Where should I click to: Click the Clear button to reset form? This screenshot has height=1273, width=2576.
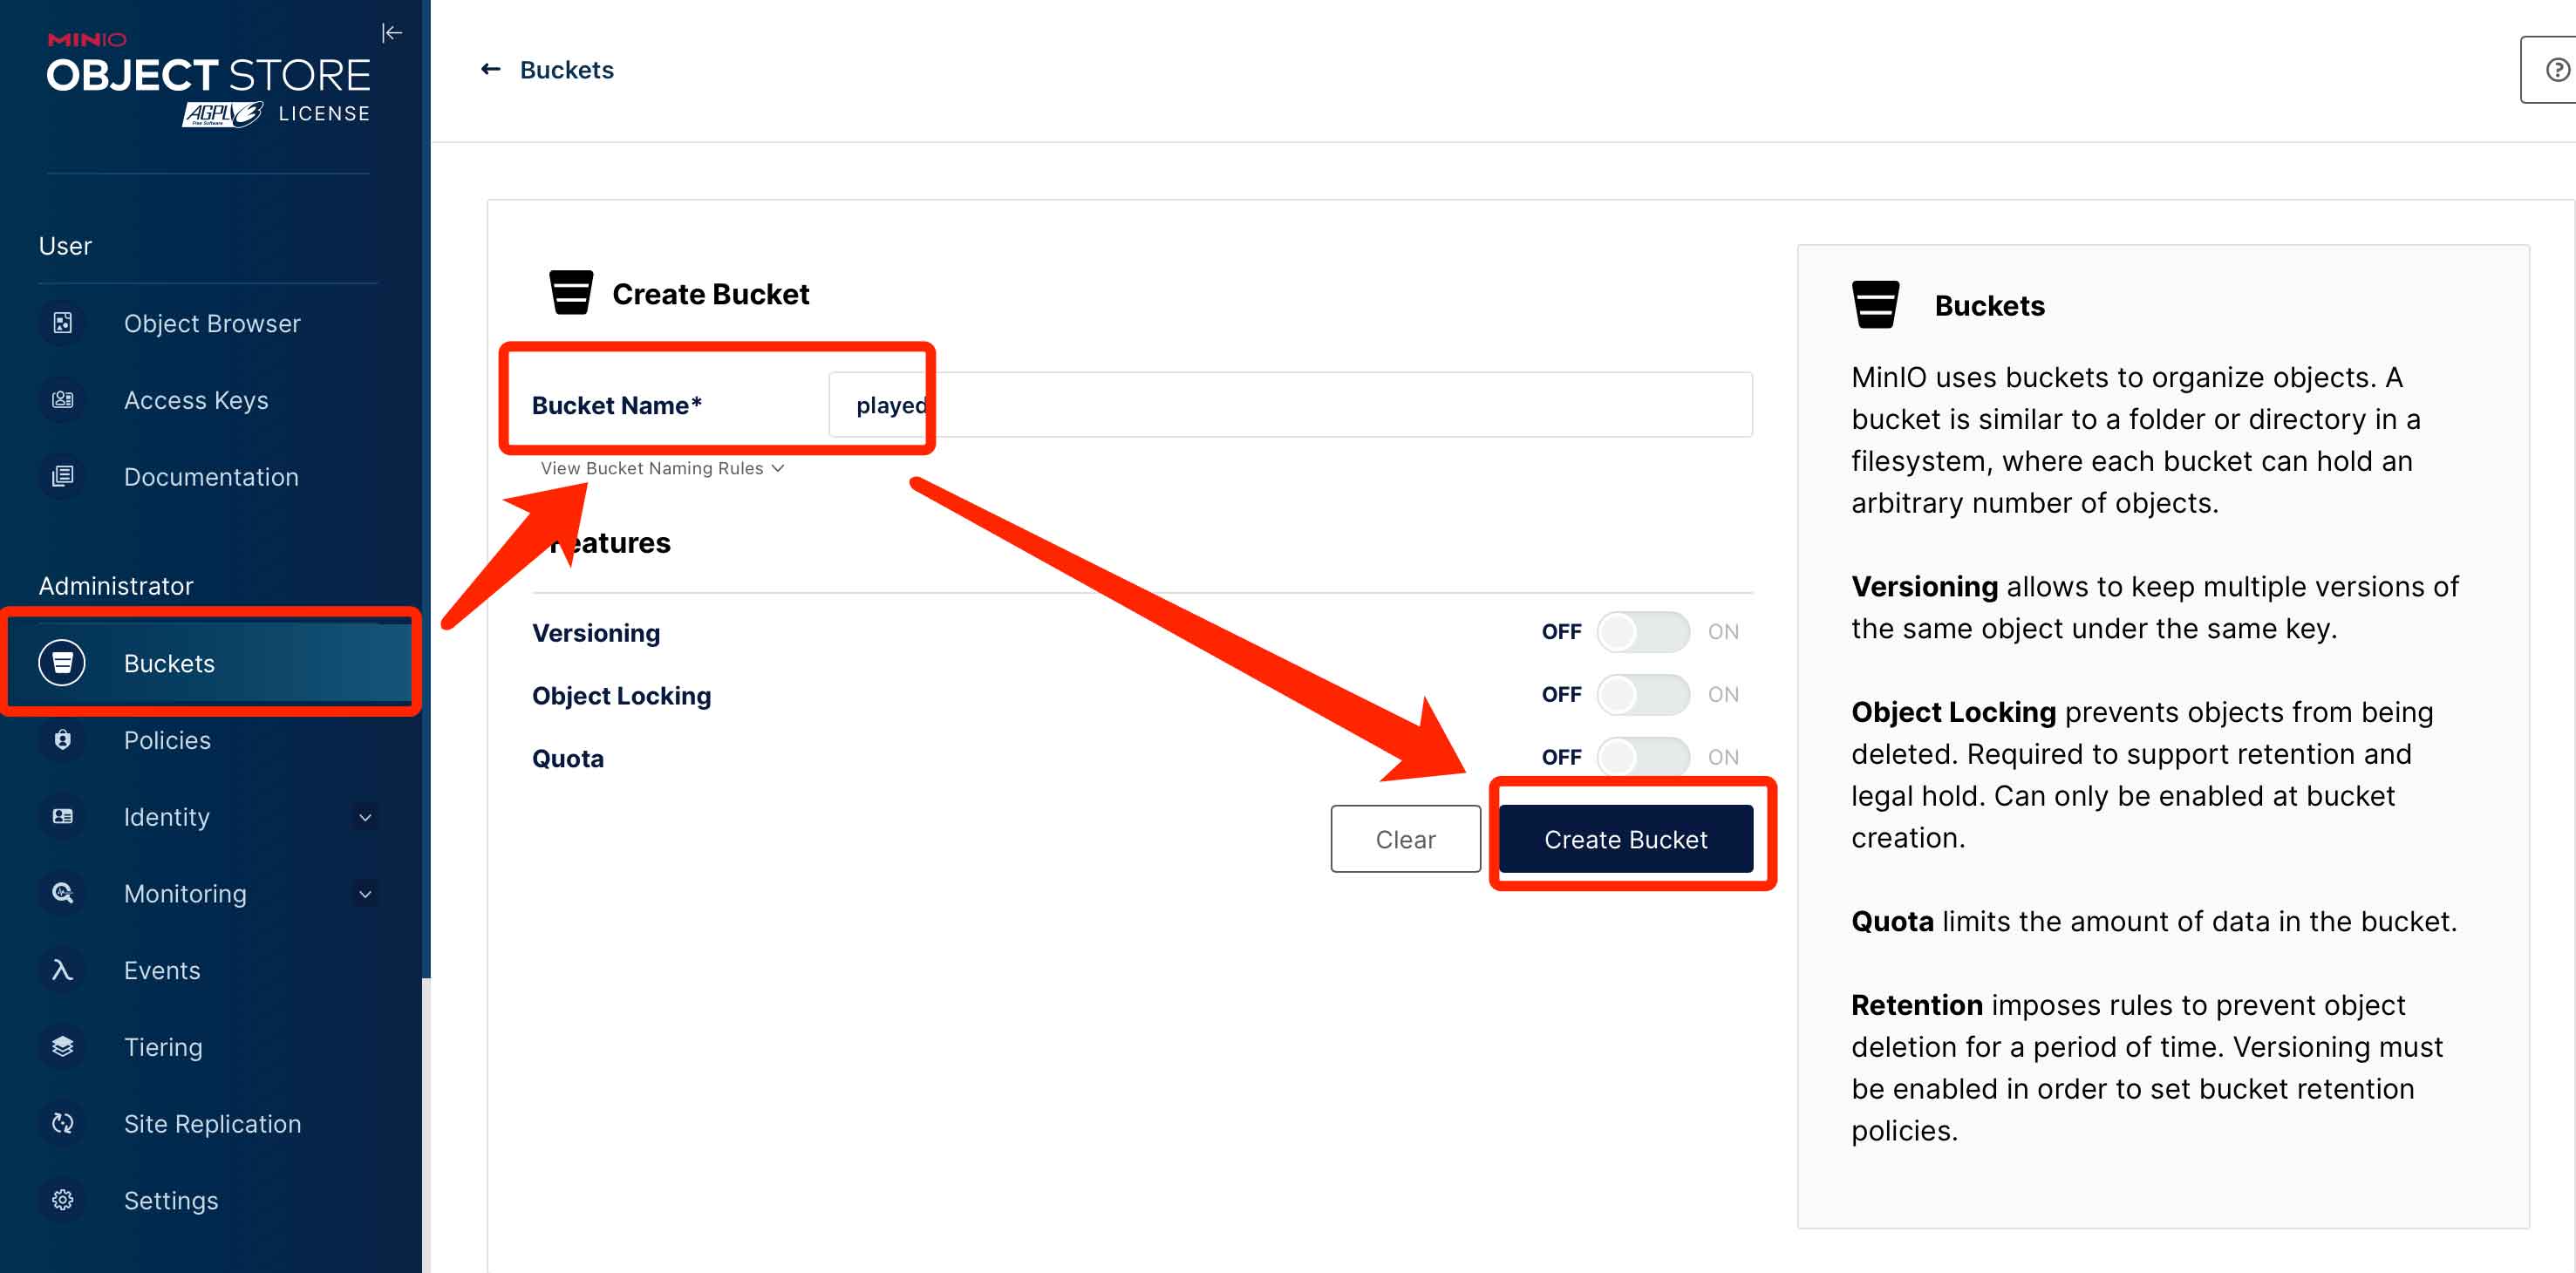tap(1407, 838)
